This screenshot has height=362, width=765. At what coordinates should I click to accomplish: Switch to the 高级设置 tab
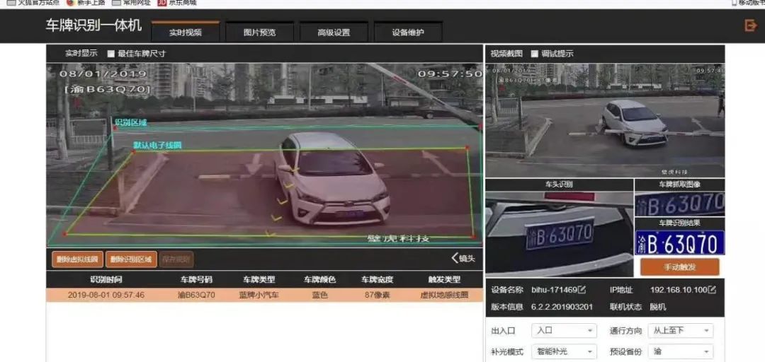(x=334, y=32)
